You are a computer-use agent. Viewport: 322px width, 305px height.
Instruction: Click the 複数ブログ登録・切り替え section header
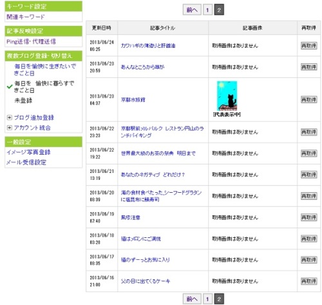click(43, 56)
